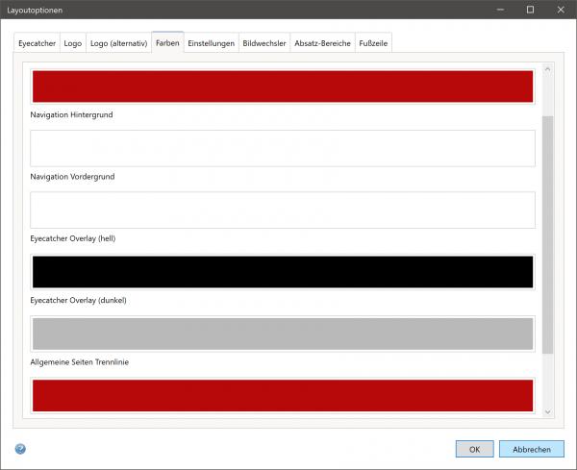577x470 pixels.
Task: Show the Fußzeile tab
Action: click(373, 43)
